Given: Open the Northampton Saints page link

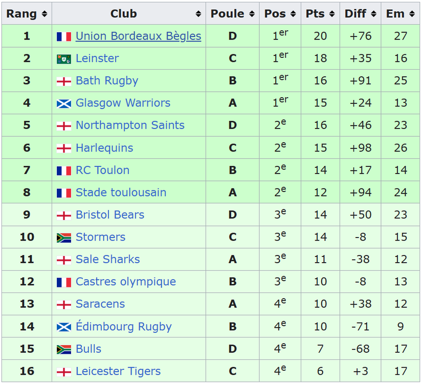Looking at the screenshot, I should pyautogui.click(x=130, y=125).
